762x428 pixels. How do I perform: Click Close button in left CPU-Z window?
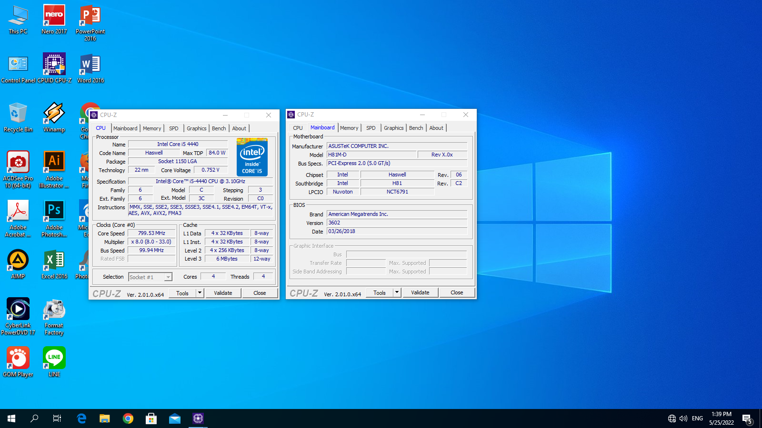pos(260,293)
